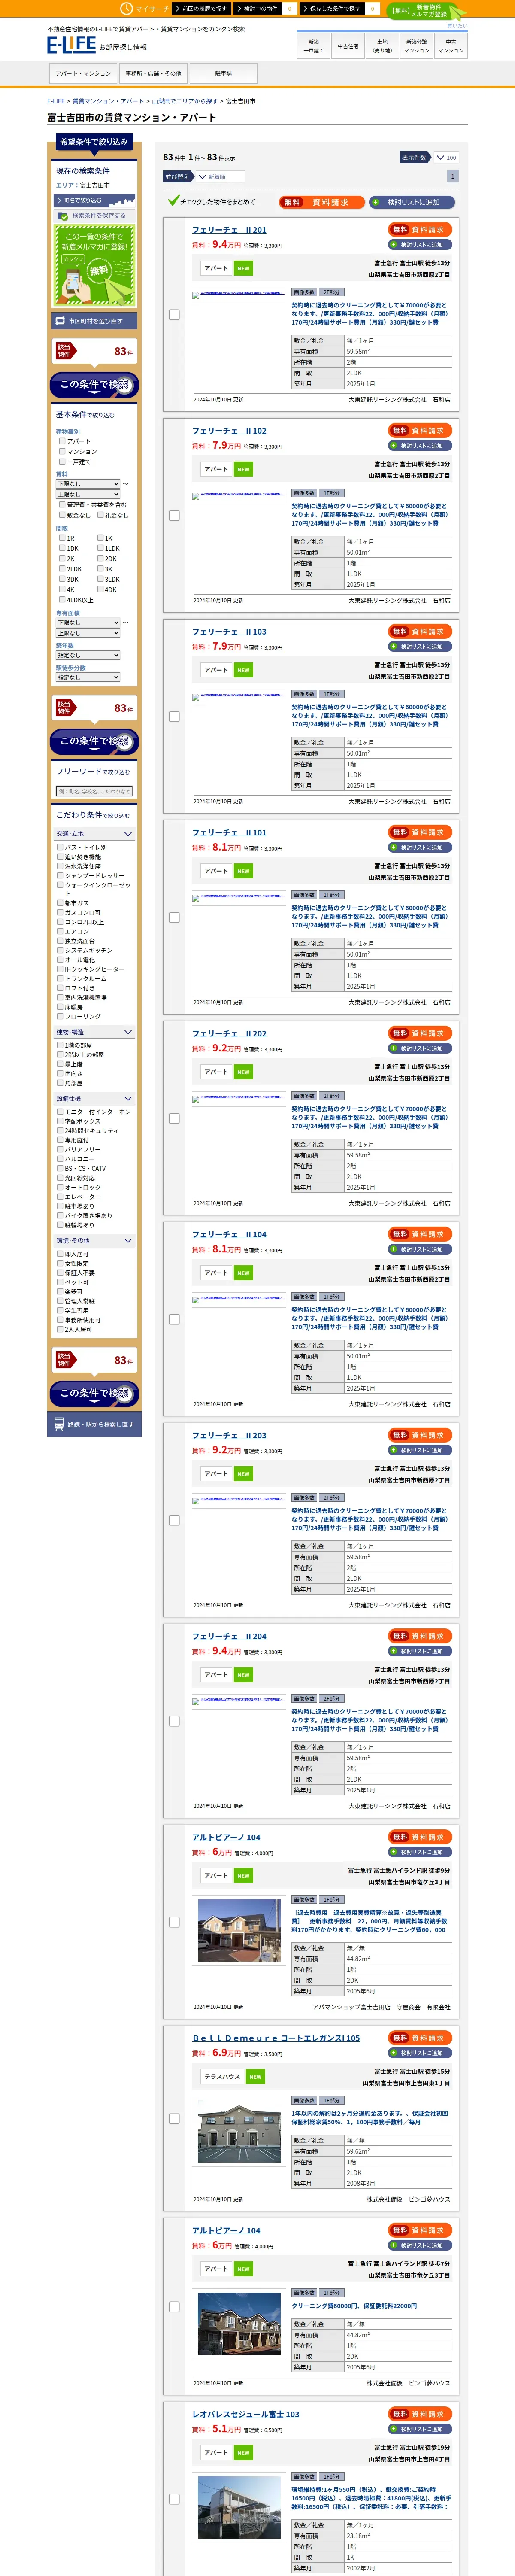The image size is (515, 2576).
Task: Click the top 資料請求 bulk request button
Action: tap(322, 202)
